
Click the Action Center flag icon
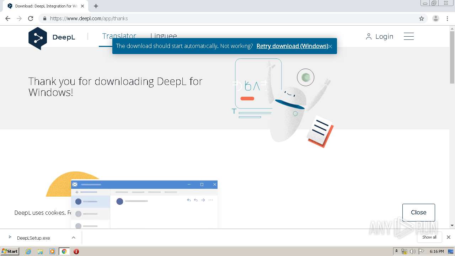coord(421,251)
